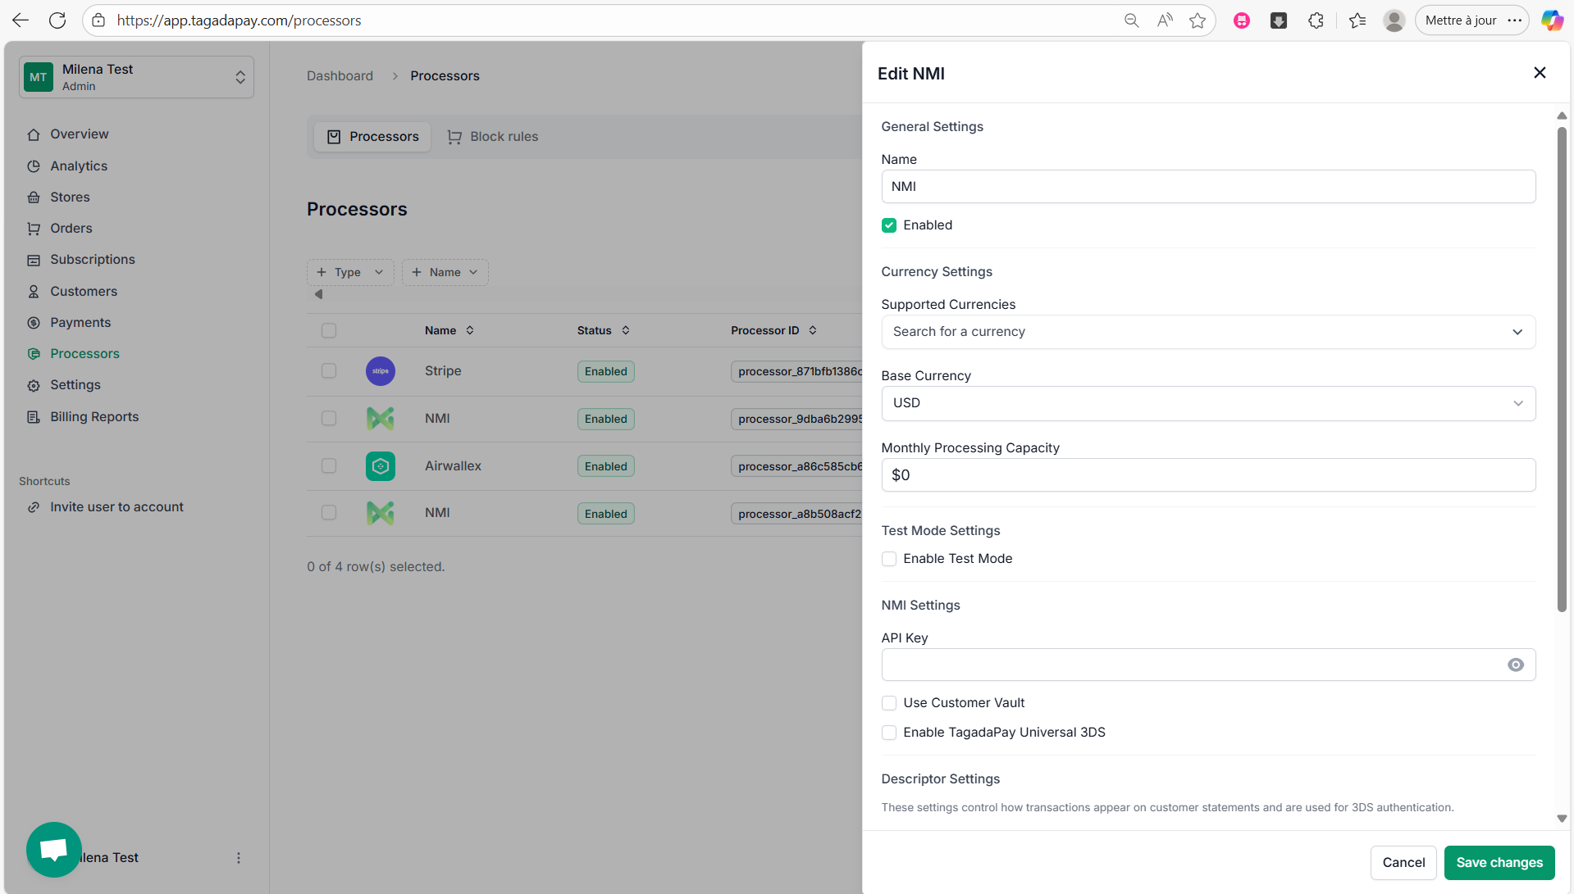Select all rows with header checkbox
The height and width of the screenshot is (894, 1574).
(329, 330)
